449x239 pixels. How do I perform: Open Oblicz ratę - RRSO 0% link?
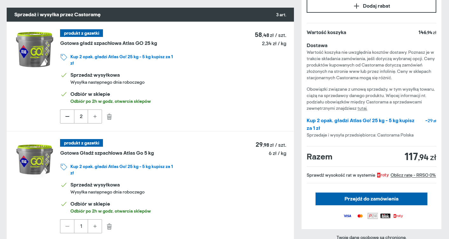(413, 175)
